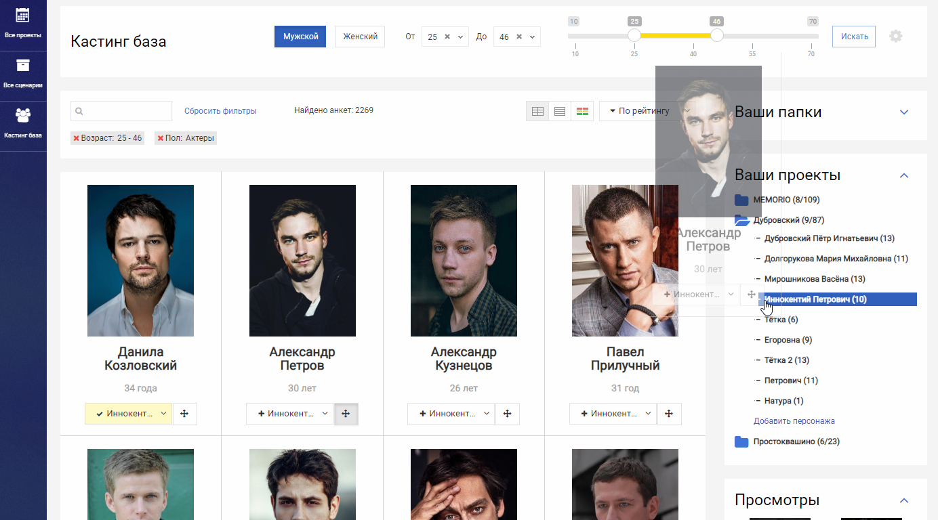Open role dropdown arrow under Павел Прилучный

[649, 414]
